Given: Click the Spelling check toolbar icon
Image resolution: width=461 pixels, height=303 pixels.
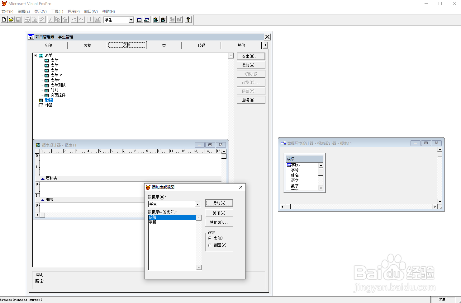Looking at the screenshot, I should [42, 20].
